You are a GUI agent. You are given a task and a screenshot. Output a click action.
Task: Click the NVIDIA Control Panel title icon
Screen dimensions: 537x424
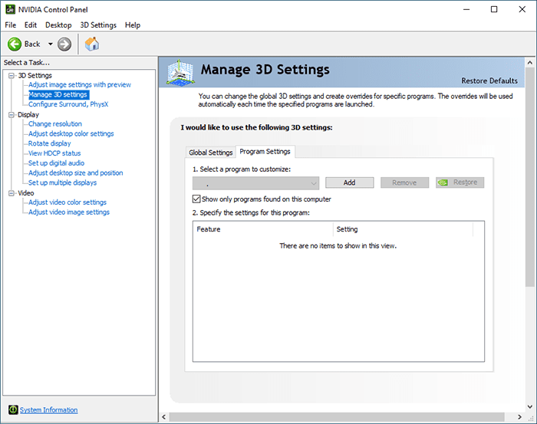click(10, 9)
